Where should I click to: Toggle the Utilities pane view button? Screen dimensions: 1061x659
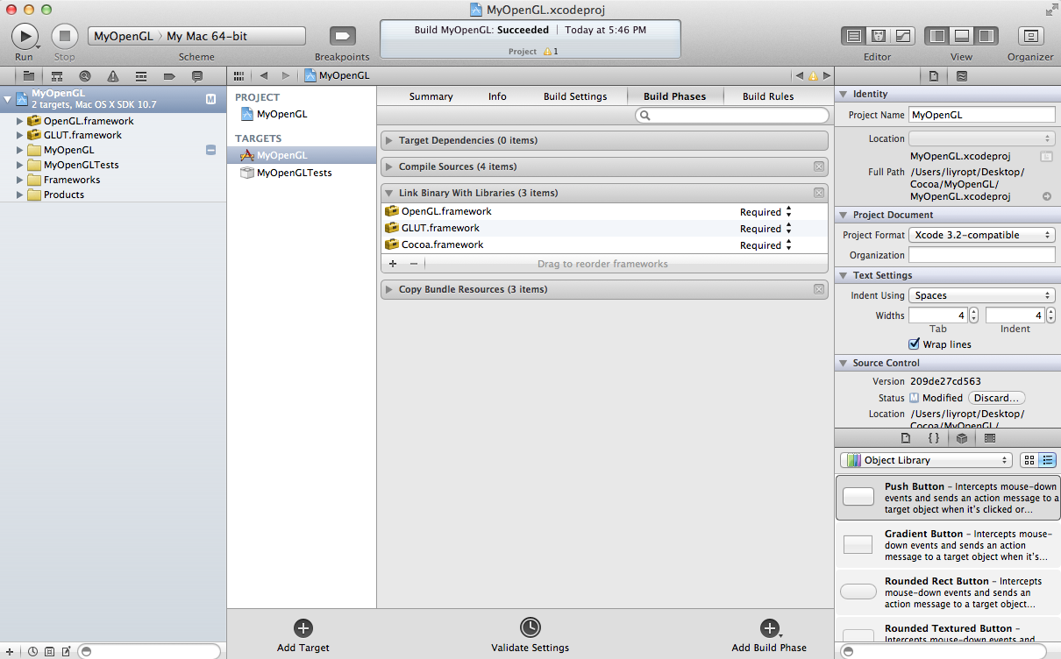pyautogui.click(x=986, y=36)
